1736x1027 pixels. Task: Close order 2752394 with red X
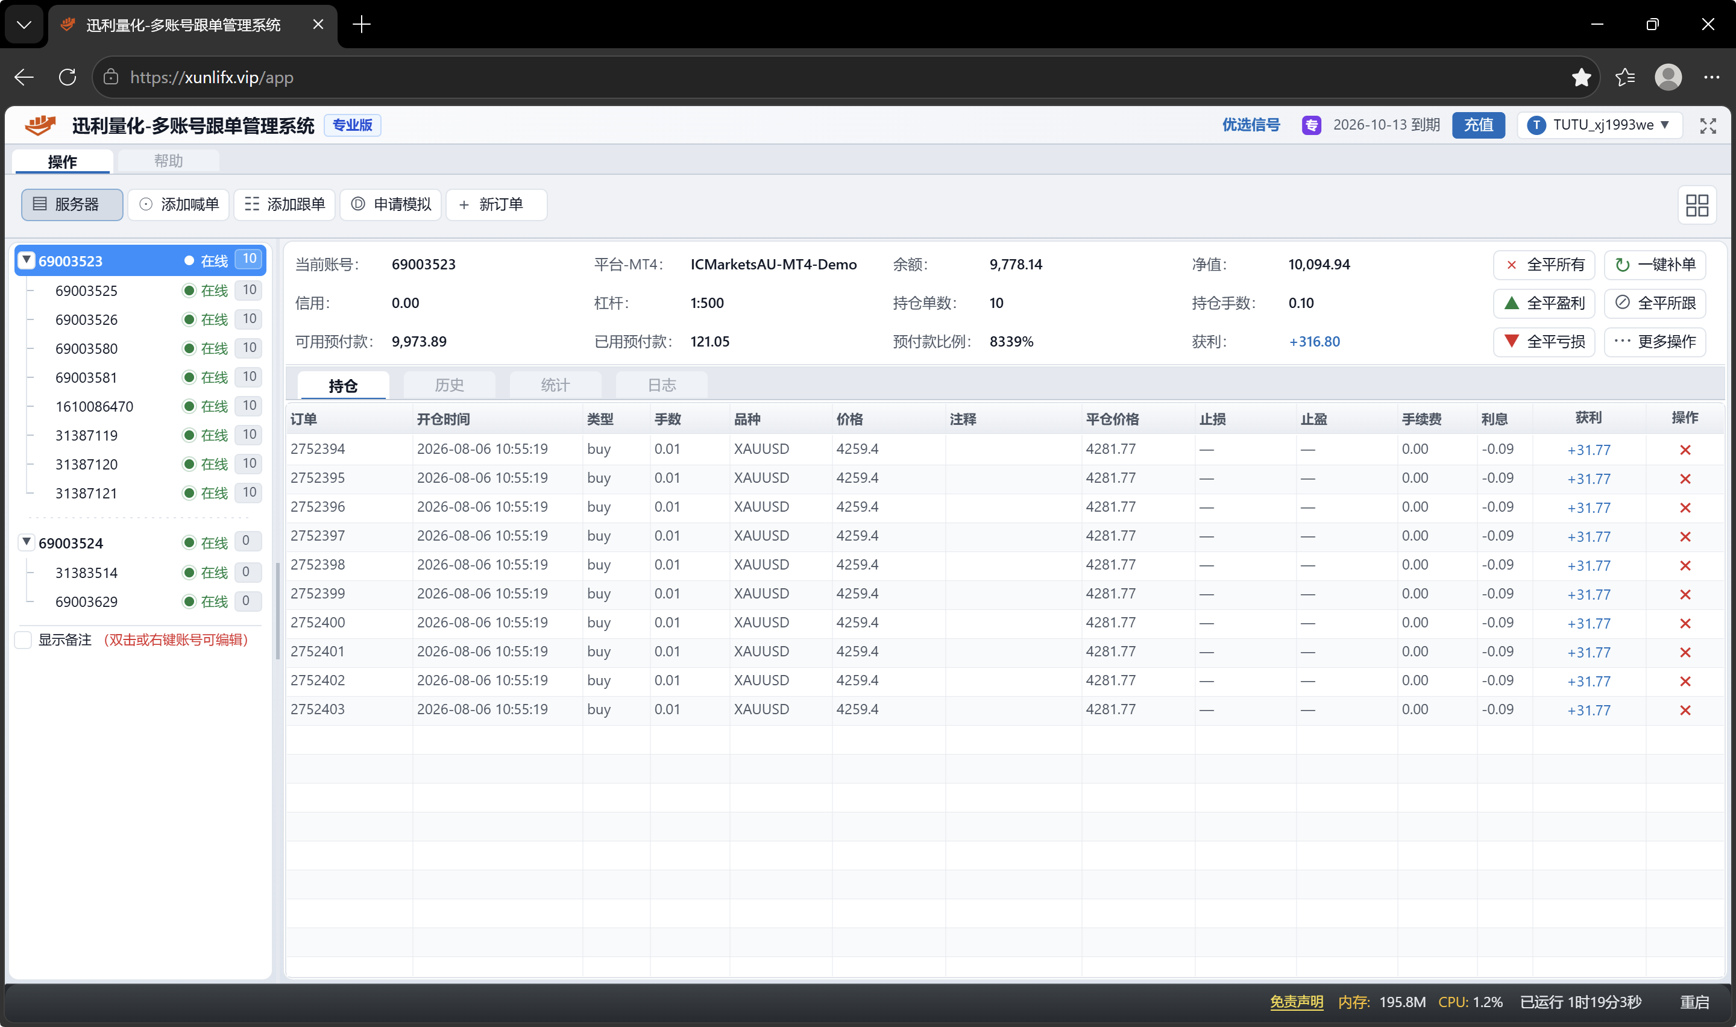(1685, 450)
